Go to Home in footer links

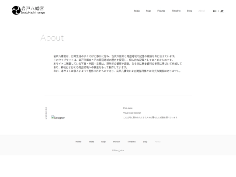(78, 142)
